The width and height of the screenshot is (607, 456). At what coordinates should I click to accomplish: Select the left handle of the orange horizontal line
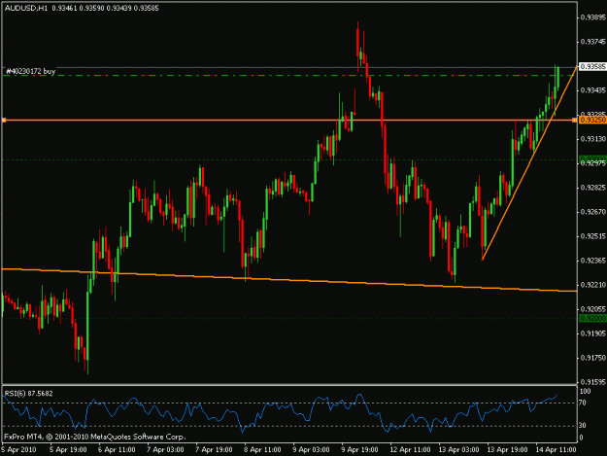click(4, 121)
